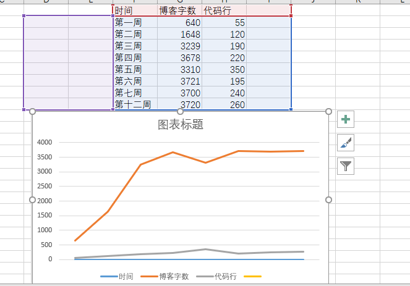Viewport: 410px width, 286px height.
Task: Click the 2000 vertical axis label
Action: pyautogui.click(x=45, y=201)
